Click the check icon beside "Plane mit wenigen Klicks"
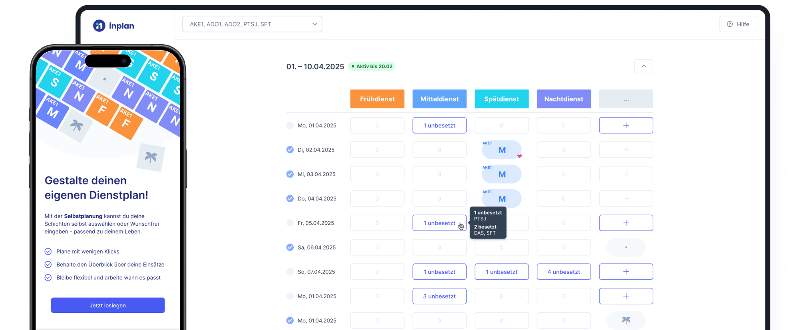The width and height of the screenshot is (799, 330). click(48, 251)
